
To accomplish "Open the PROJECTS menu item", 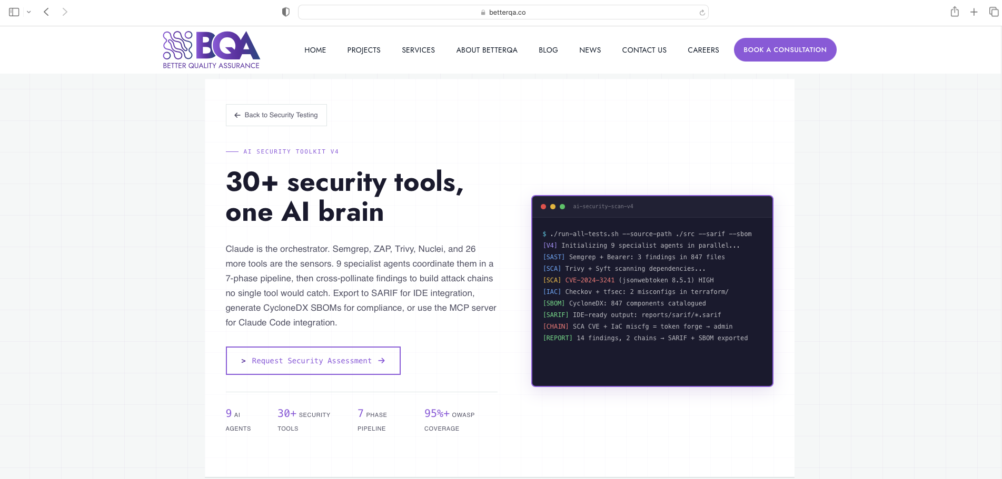I will (x=364, y=50).
